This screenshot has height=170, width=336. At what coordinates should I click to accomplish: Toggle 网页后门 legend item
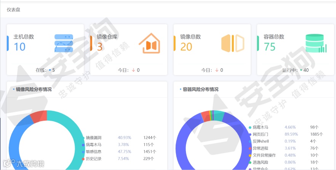click(x=259, y=135)
